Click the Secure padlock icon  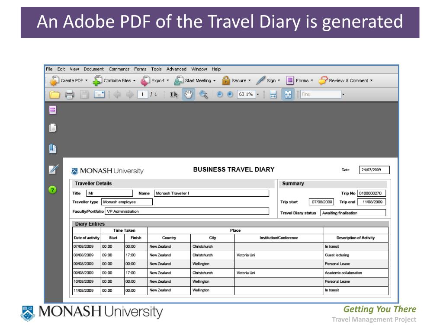click(226, 81)
